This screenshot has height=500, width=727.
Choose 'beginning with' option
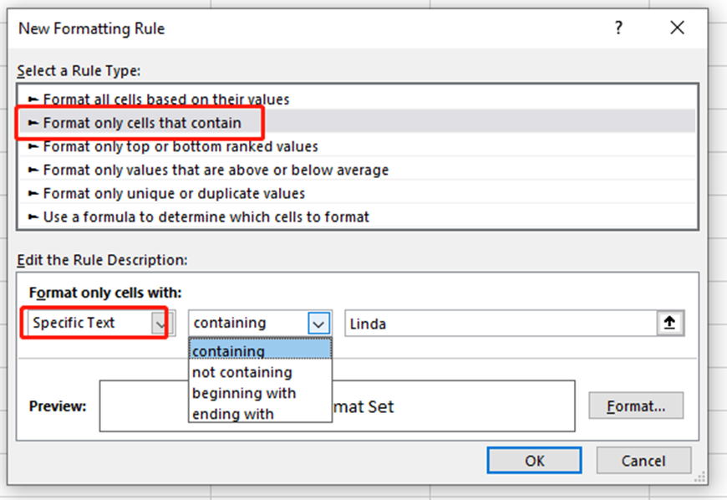pos(260,393)
